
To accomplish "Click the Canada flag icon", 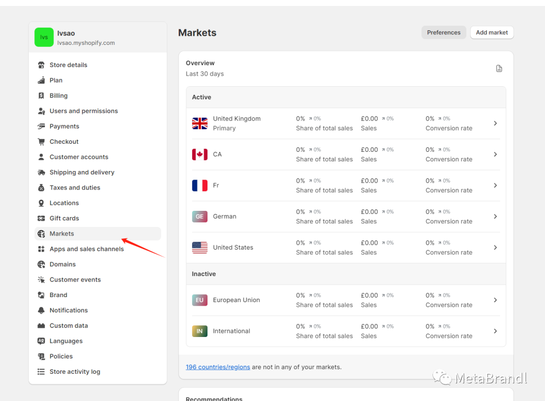I will (x=200, y=154).
